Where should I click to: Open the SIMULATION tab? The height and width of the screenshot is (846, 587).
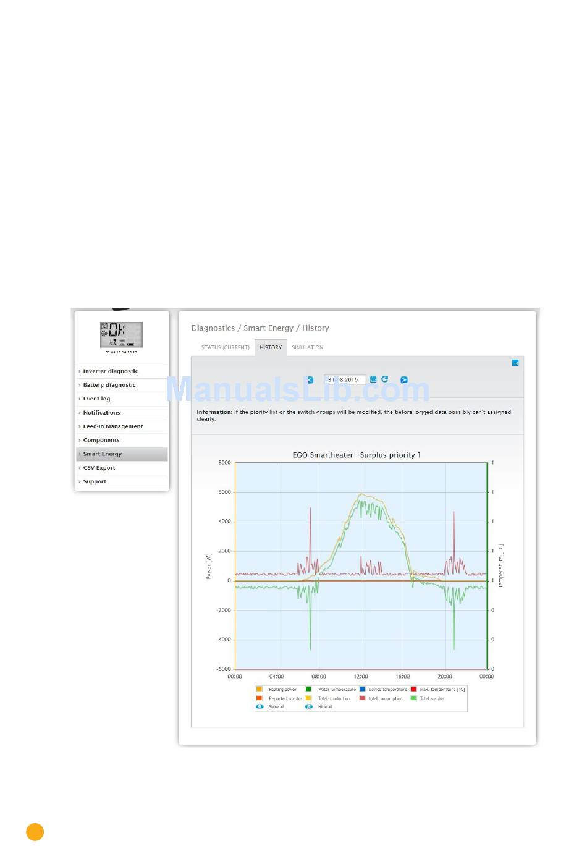coord(308,347)
